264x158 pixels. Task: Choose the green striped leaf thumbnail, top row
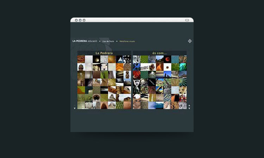point(144,59)
